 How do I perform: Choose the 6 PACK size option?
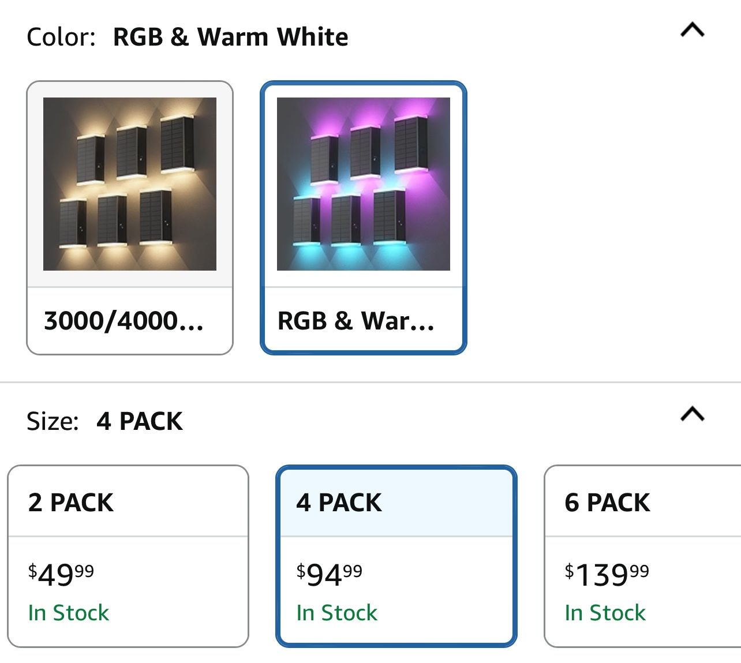[x=642, y=556]
